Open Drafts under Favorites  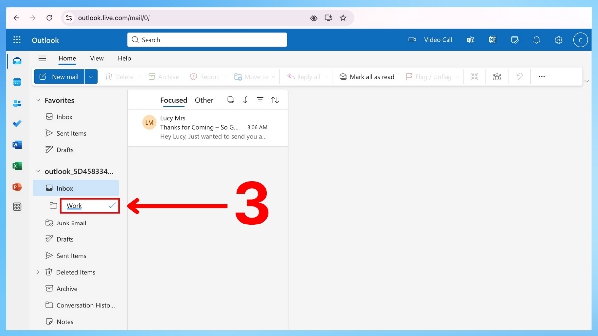(x=76, y=150)
